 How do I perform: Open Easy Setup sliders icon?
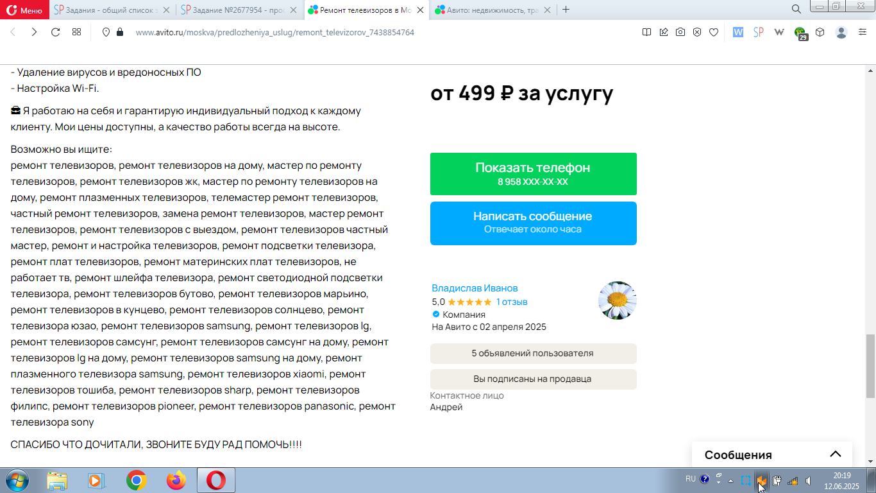click(x=863, y=32)
